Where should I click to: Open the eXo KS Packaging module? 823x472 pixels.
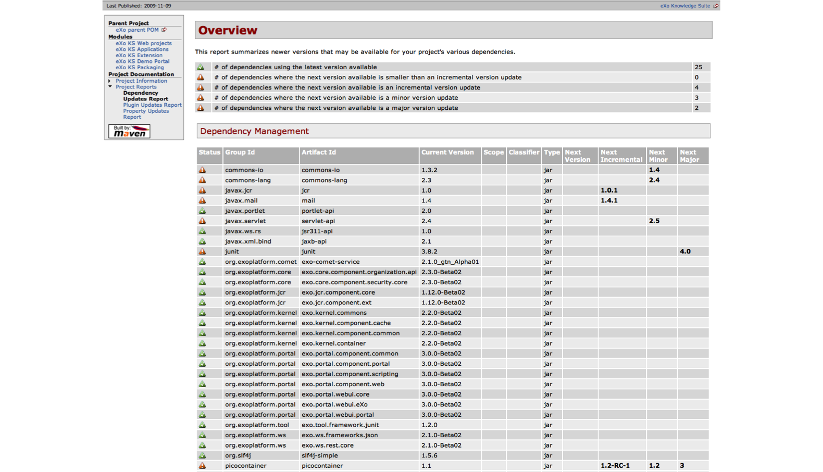140,68
